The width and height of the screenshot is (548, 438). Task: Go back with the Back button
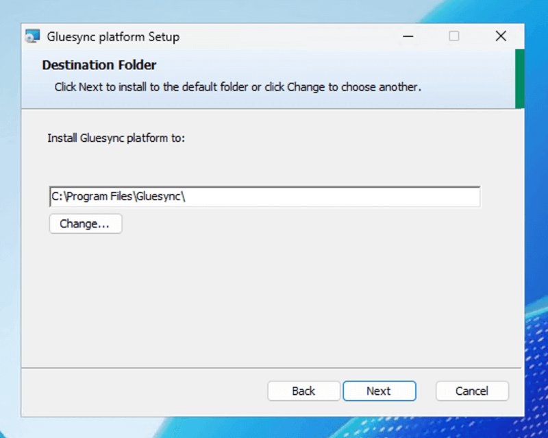pos(303,391)
